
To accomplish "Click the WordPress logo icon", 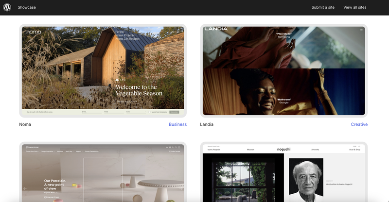I will coord(7,7).
